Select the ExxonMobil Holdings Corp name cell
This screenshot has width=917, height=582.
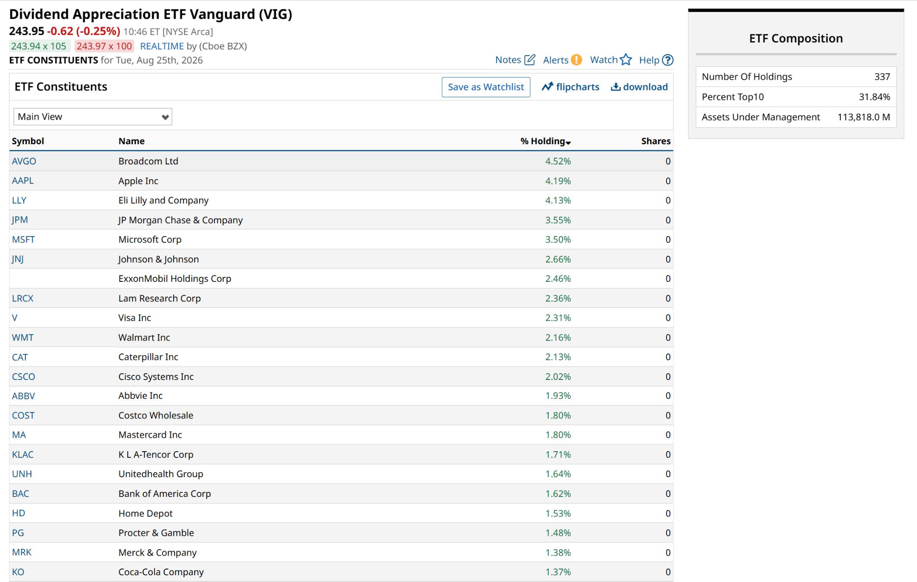(x=175, y=279)
